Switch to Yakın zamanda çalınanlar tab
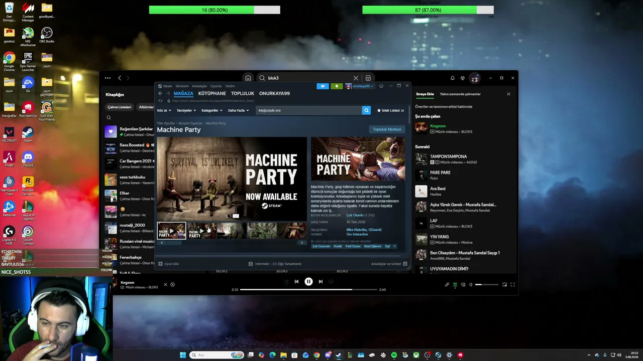643x361 pixels. pyautogui.click(x=460, y=94)
